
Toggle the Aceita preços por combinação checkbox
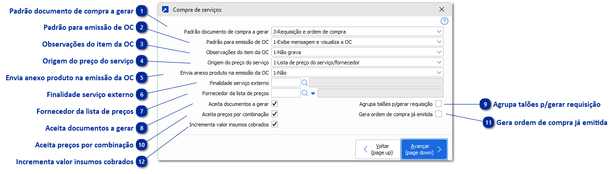point(275,114)
